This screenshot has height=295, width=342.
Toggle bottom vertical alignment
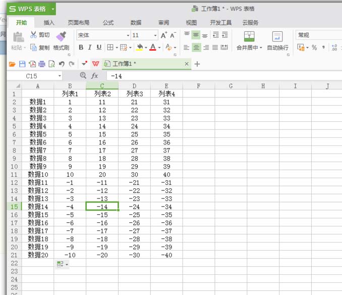tap(205, 35)
